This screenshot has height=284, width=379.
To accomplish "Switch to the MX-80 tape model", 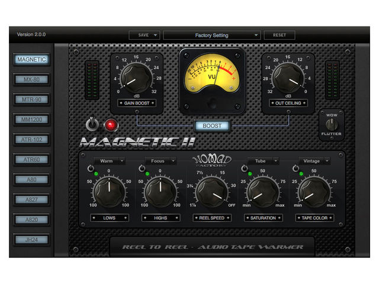I will [x=31, y=79].
